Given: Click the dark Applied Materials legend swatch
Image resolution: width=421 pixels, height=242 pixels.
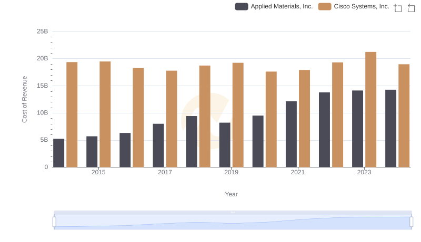Looking at the screenshot, I should (242, 7).
